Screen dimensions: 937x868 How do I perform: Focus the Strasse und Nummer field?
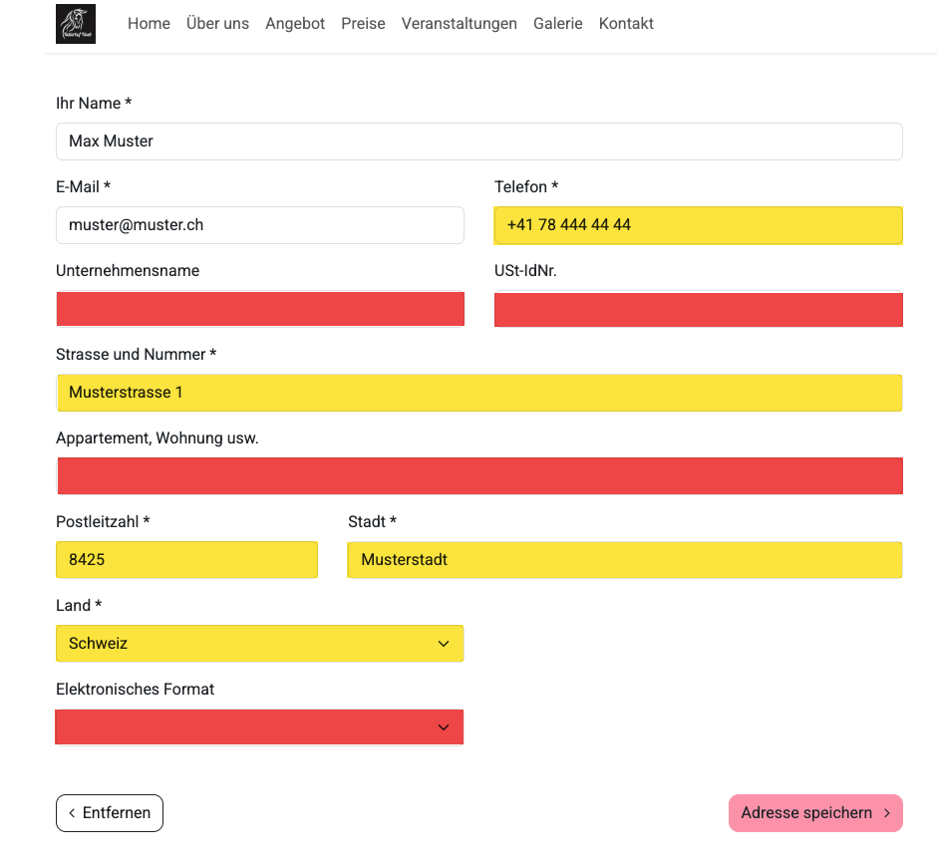[x=478, y=393]
